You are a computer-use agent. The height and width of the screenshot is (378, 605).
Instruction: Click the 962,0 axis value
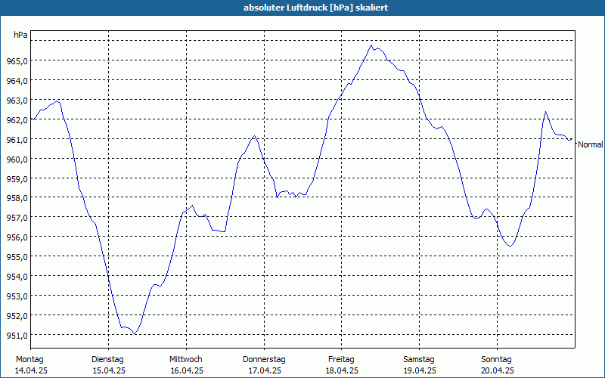(x=17, y=120)
